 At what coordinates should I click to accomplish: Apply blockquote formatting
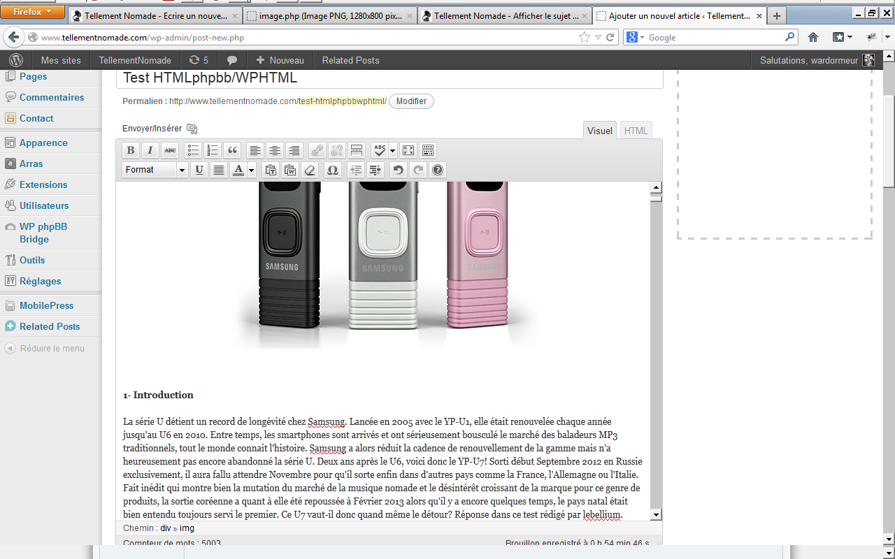click(x=233, y=150)
